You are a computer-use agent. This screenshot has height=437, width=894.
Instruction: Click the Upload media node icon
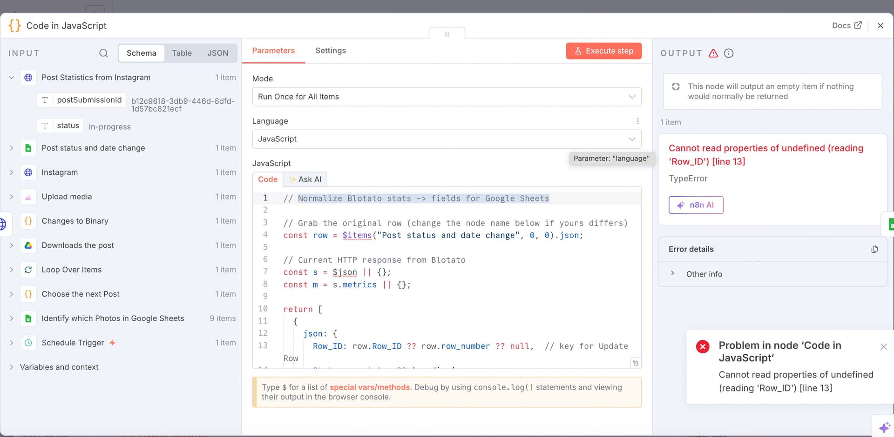coord(28,197)
